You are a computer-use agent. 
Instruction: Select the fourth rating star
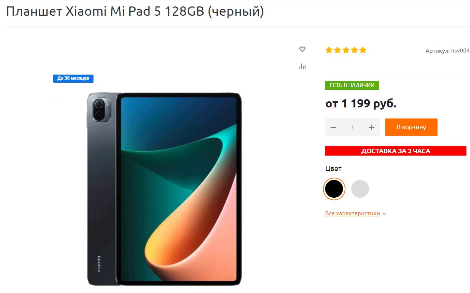click(354, 50)
